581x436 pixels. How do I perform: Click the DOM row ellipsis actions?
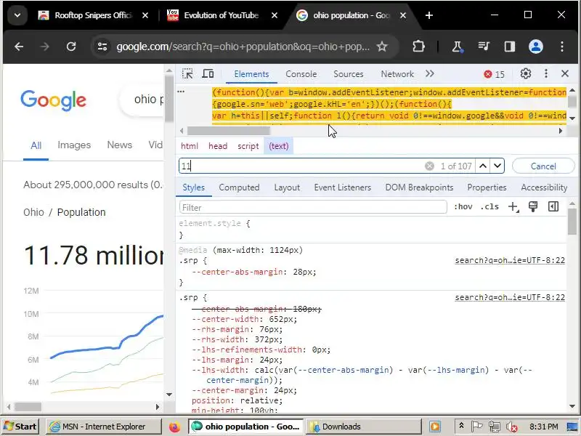pos(181,92)
